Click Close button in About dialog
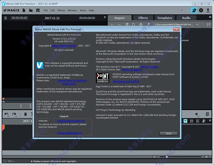The width and height of the screenshot is (214, 165). [169, 133]
